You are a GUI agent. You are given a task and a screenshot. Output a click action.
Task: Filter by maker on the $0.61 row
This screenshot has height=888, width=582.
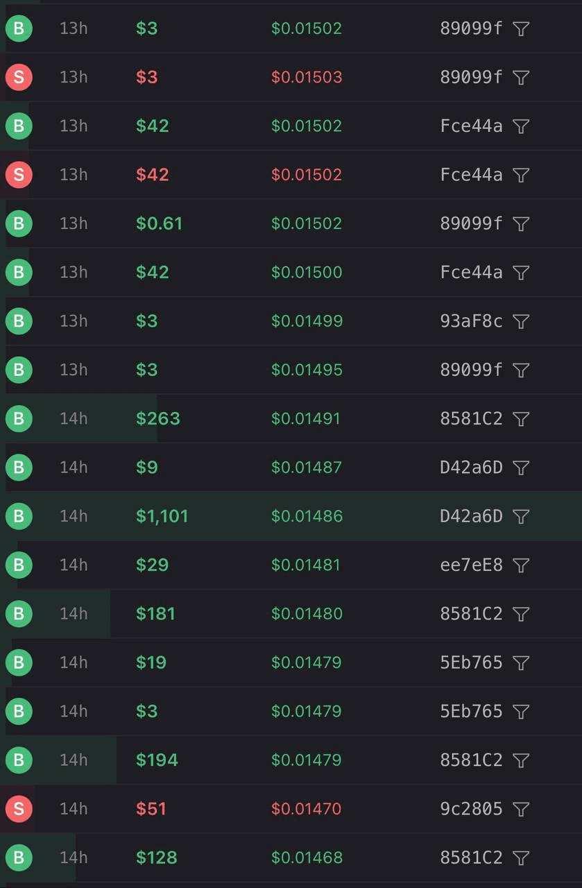tap(521, 223)
